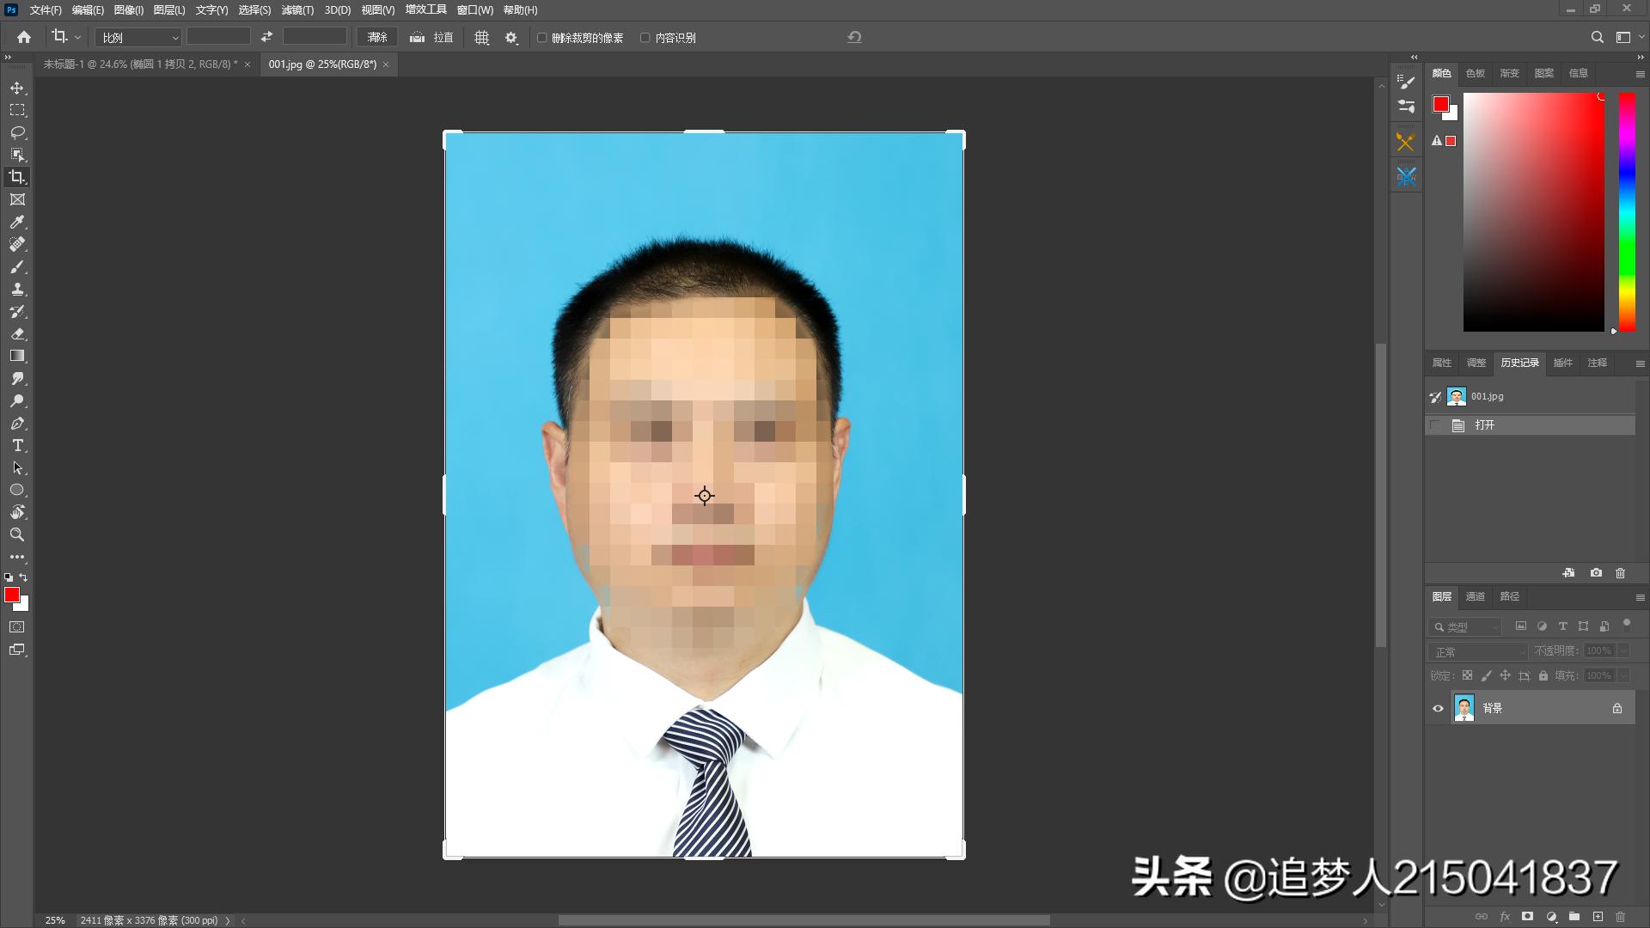1650x928 pixels.
Task: Enable the 内容识别 checkbox
Action: pos(645,38)
